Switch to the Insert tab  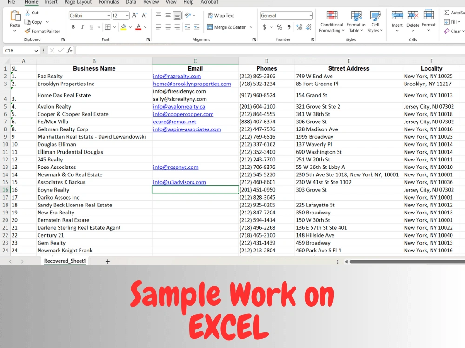tap(51, 2)
